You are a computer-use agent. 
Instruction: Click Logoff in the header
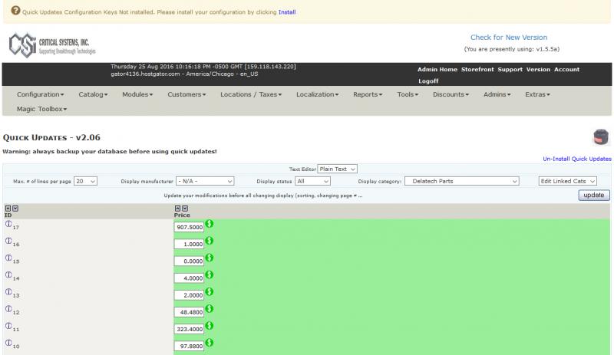pyautogui.click(x=428, y=81)
